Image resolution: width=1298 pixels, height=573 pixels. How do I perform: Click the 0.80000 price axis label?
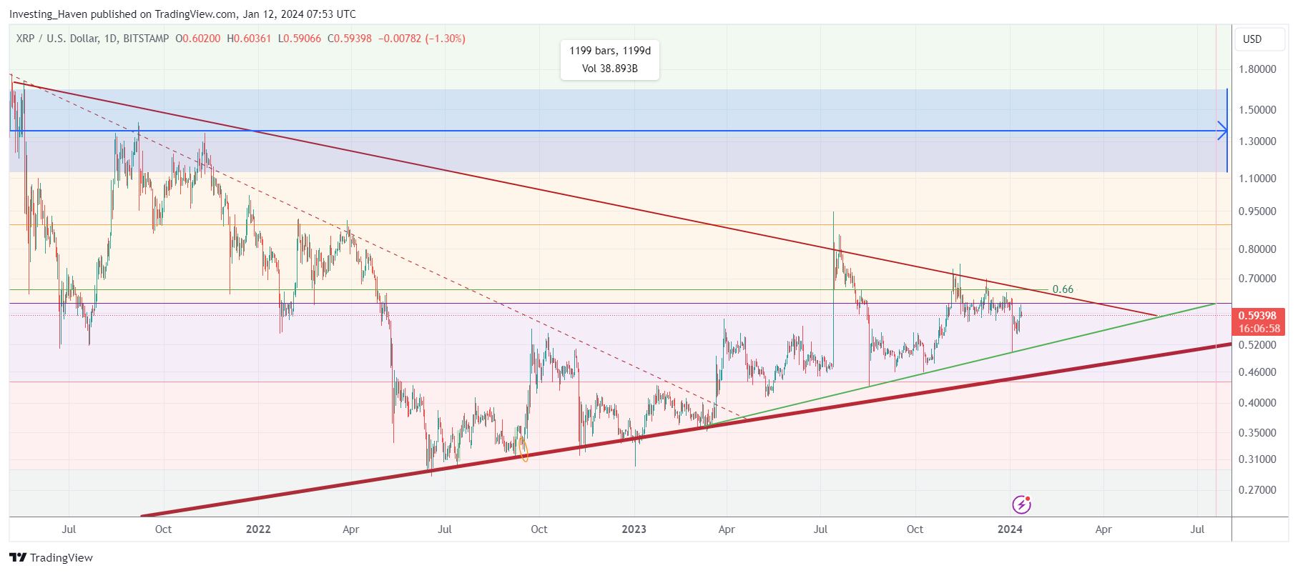click(x=1257, y=249)
